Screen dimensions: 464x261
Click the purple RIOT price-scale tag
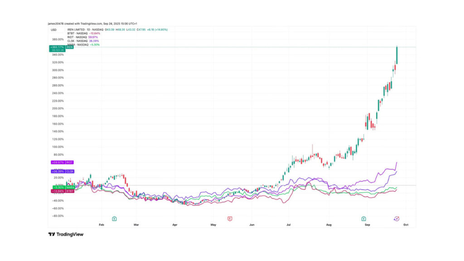pos(63,162)
